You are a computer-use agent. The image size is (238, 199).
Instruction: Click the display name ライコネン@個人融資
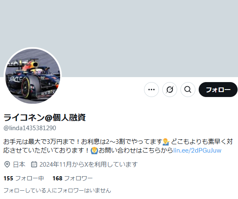coord(45,117)
